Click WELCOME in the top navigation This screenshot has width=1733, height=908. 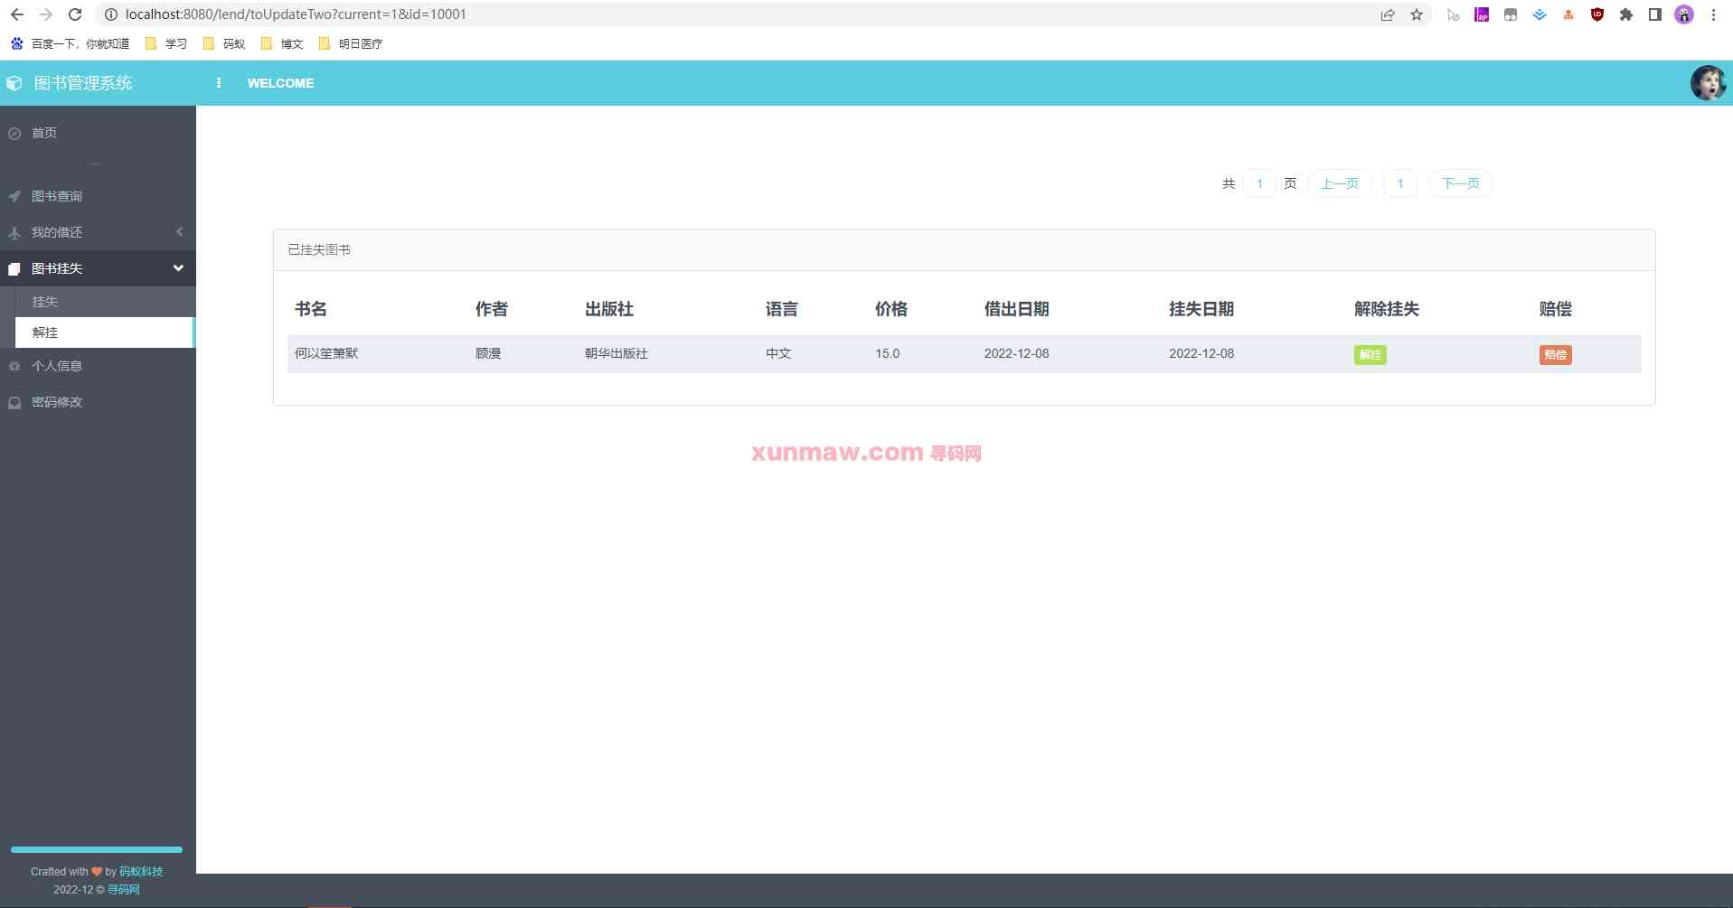[280, 83]
